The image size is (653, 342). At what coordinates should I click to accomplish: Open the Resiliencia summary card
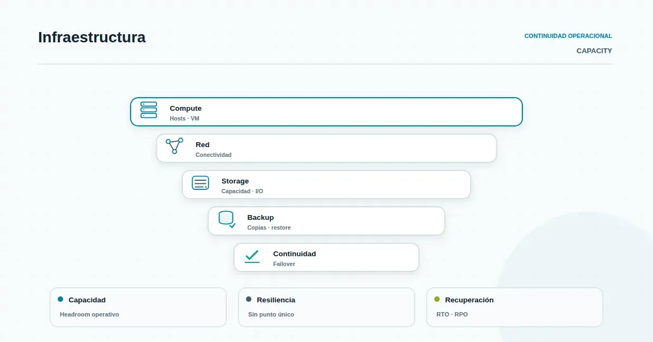pyautogui.click(x=326, y=307)
